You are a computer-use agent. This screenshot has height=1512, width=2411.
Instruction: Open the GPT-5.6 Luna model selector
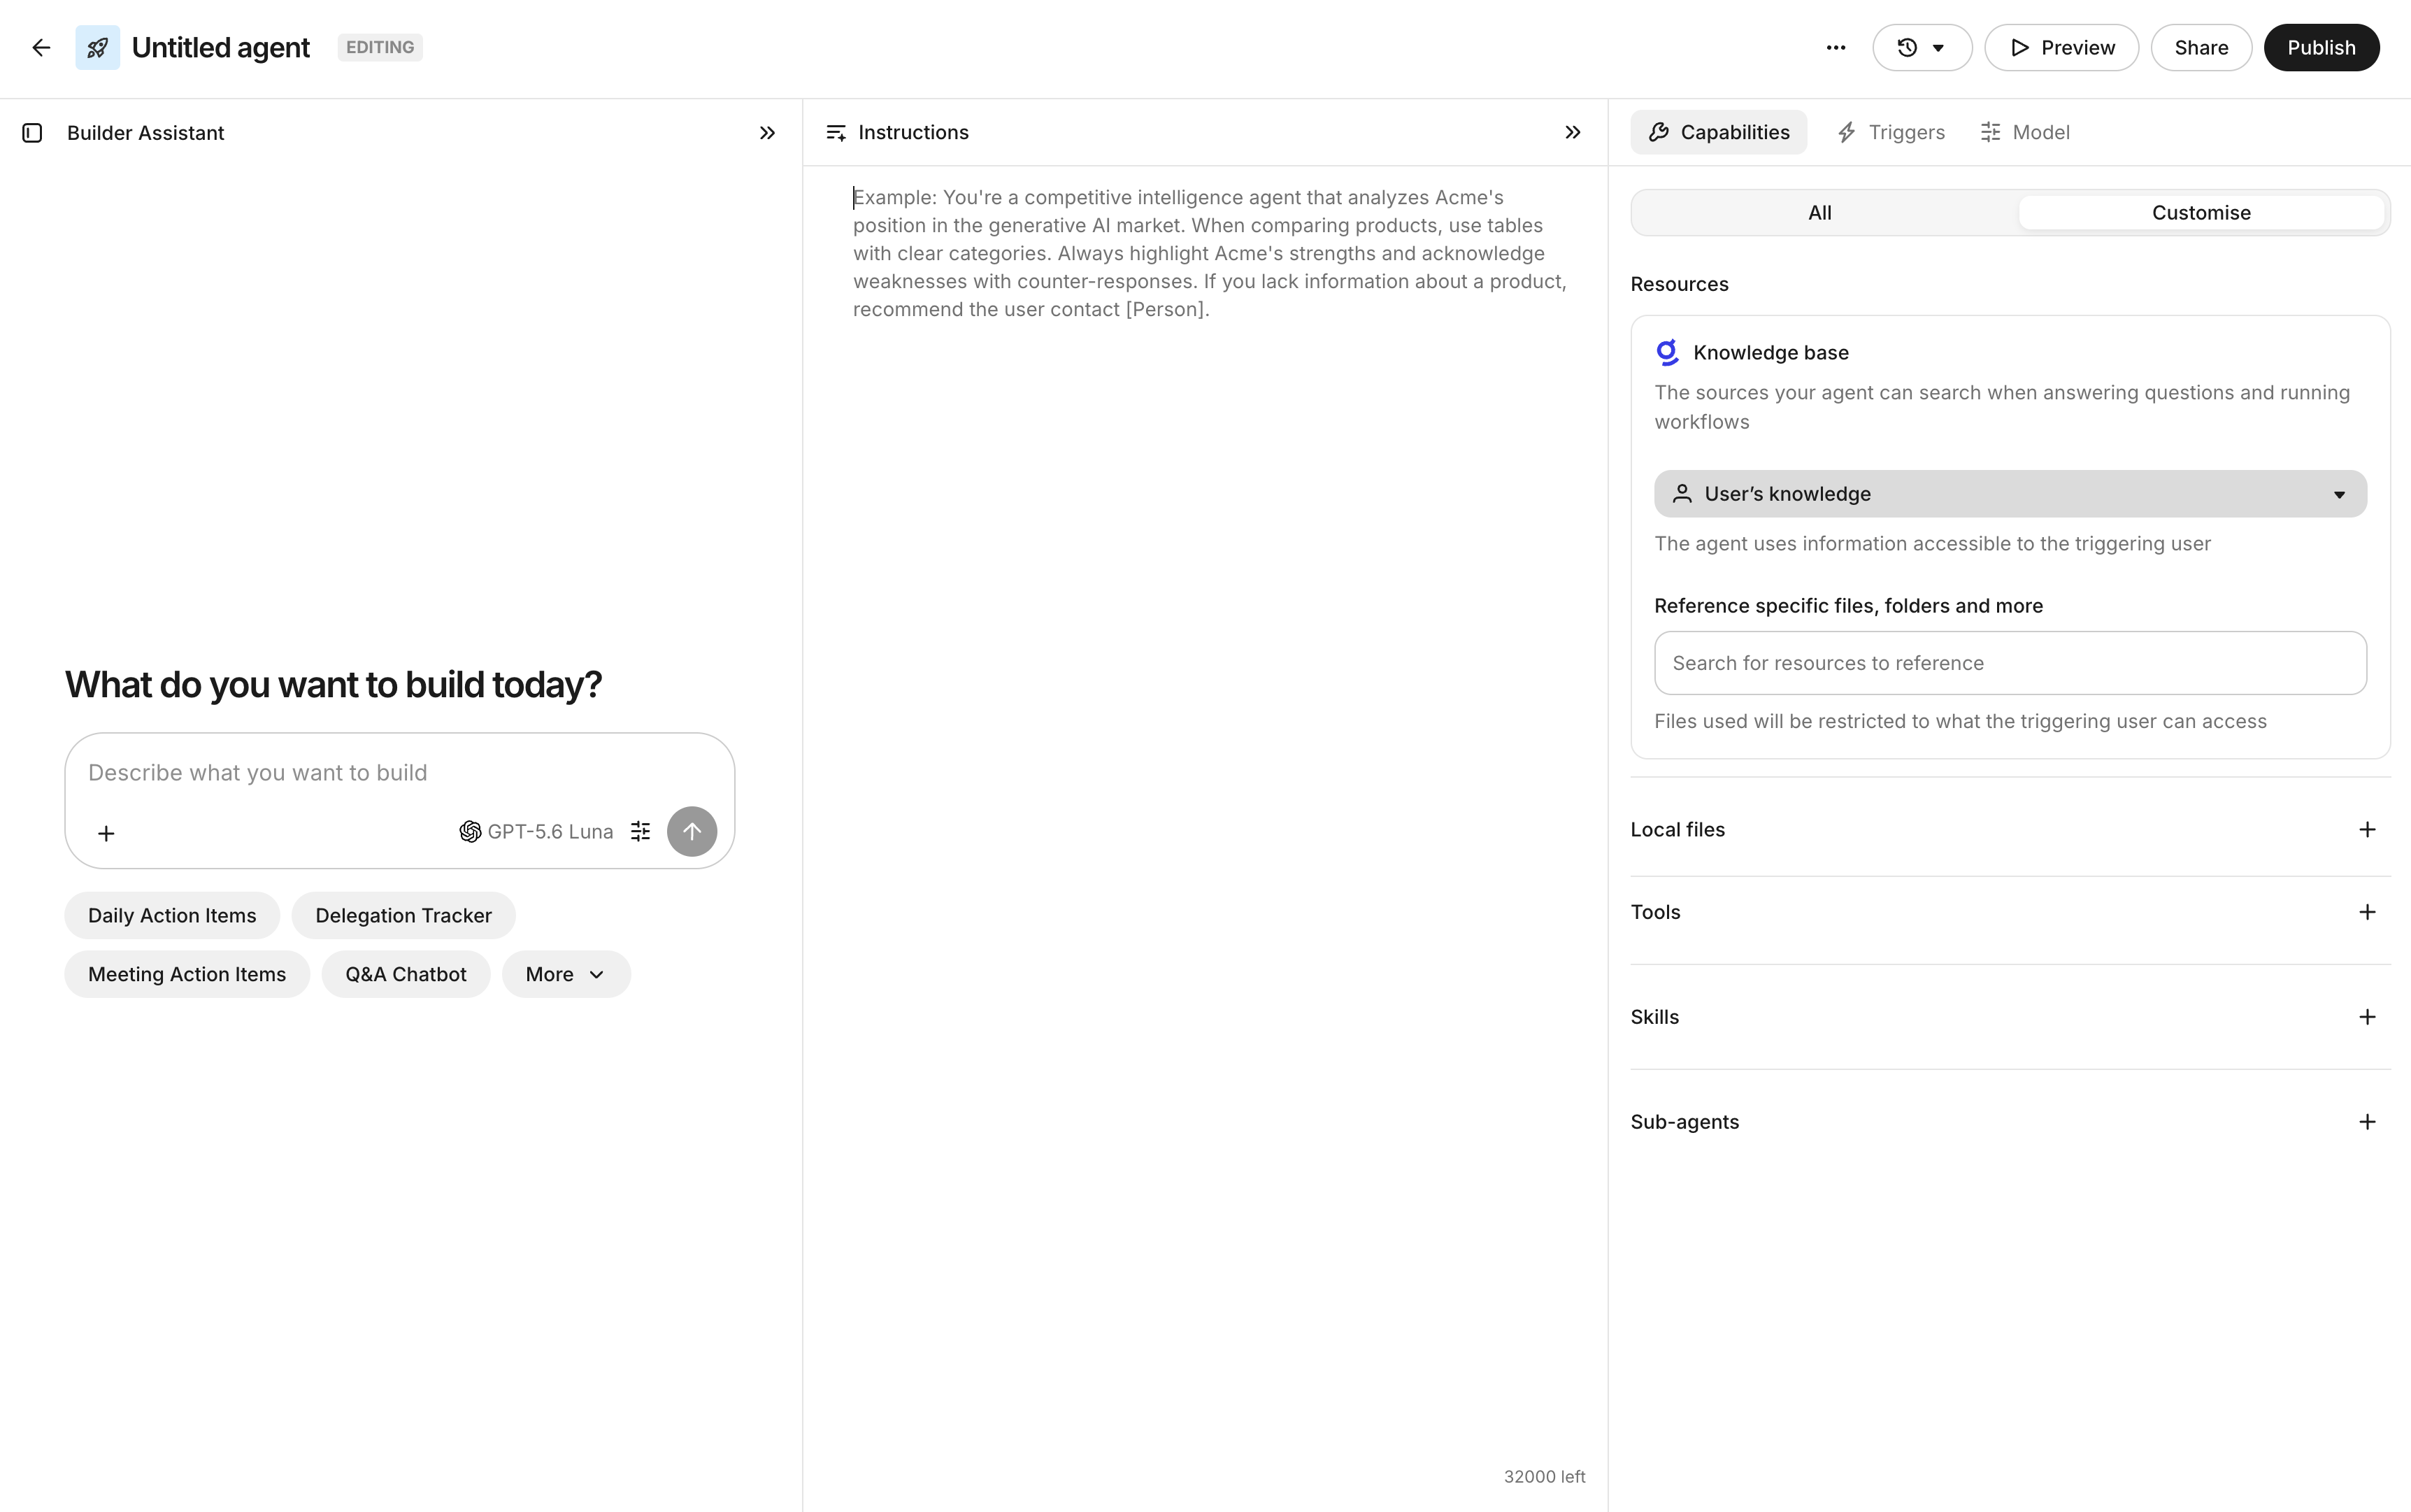536,832
